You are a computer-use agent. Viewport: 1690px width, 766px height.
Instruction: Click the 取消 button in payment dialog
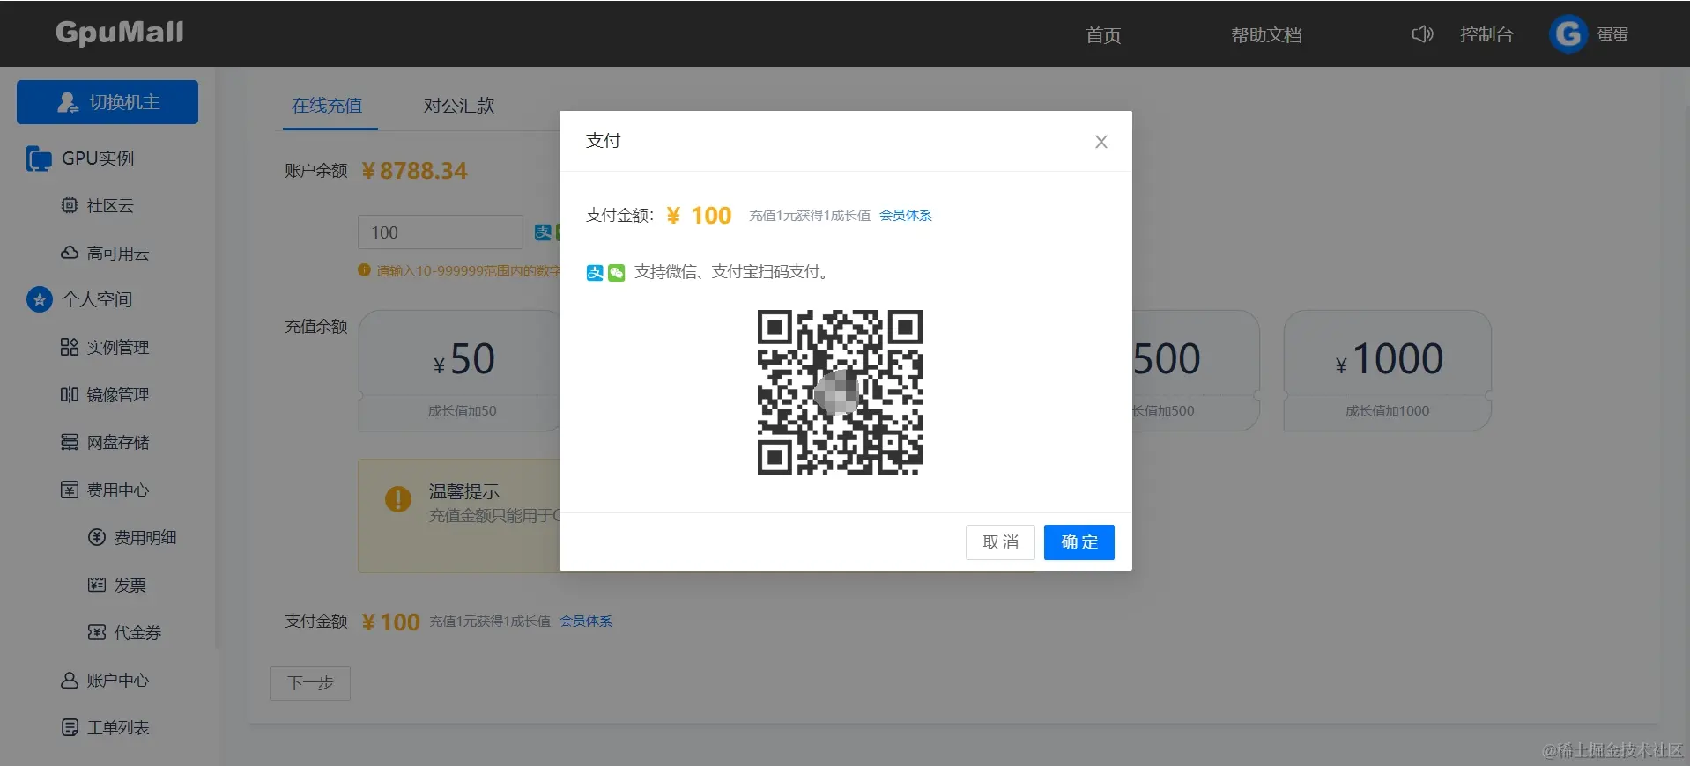pyautogui.click(x=1000, y=542)
